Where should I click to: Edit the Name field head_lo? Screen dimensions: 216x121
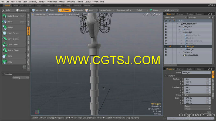point(196,73)
